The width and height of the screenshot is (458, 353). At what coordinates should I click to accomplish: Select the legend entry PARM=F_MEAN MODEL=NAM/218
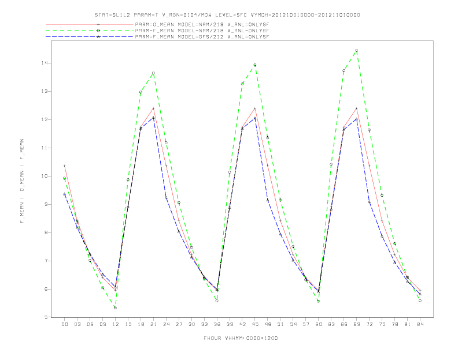click(202, 31)
